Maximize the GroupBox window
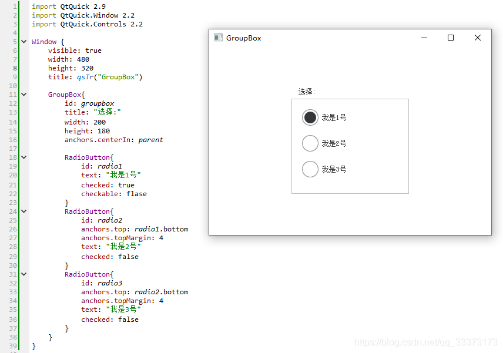Viewport: 503px width, 353px height. [451, 38]
